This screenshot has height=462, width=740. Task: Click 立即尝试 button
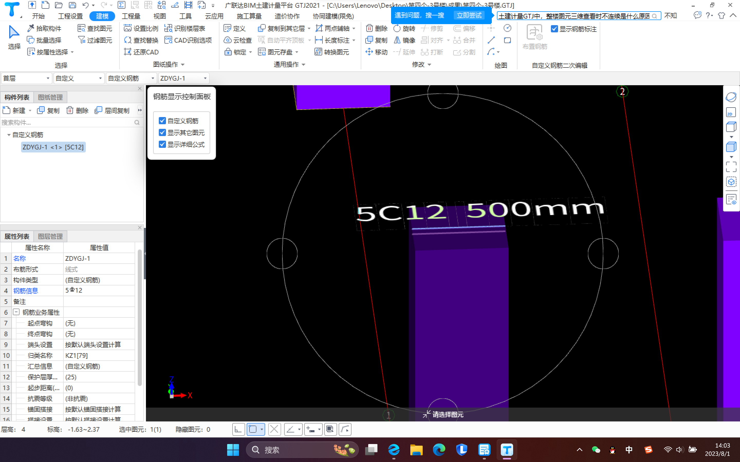[469, 15]
